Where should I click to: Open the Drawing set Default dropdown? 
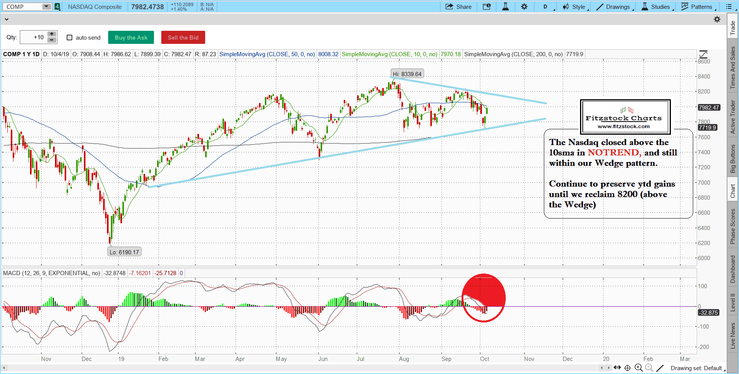pyautogui.click(x=697, y=368)
